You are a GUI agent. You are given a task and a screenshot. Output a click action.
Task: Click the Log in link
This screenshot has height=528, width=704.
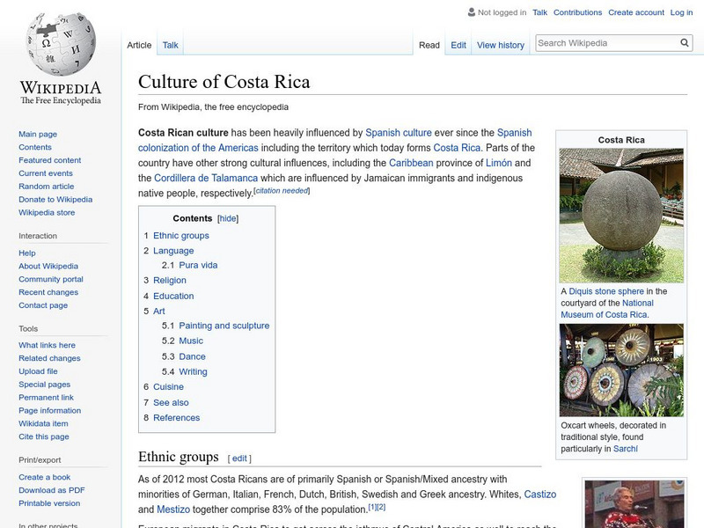(681, 12)
